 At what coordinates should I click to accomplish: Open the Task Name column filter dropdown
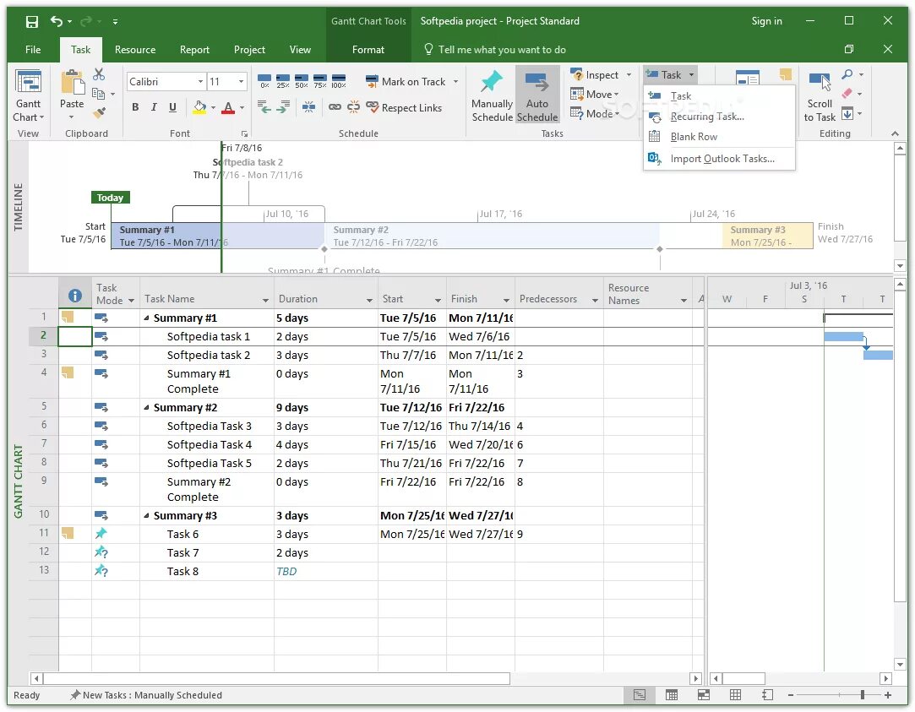(x=265, y=301)
